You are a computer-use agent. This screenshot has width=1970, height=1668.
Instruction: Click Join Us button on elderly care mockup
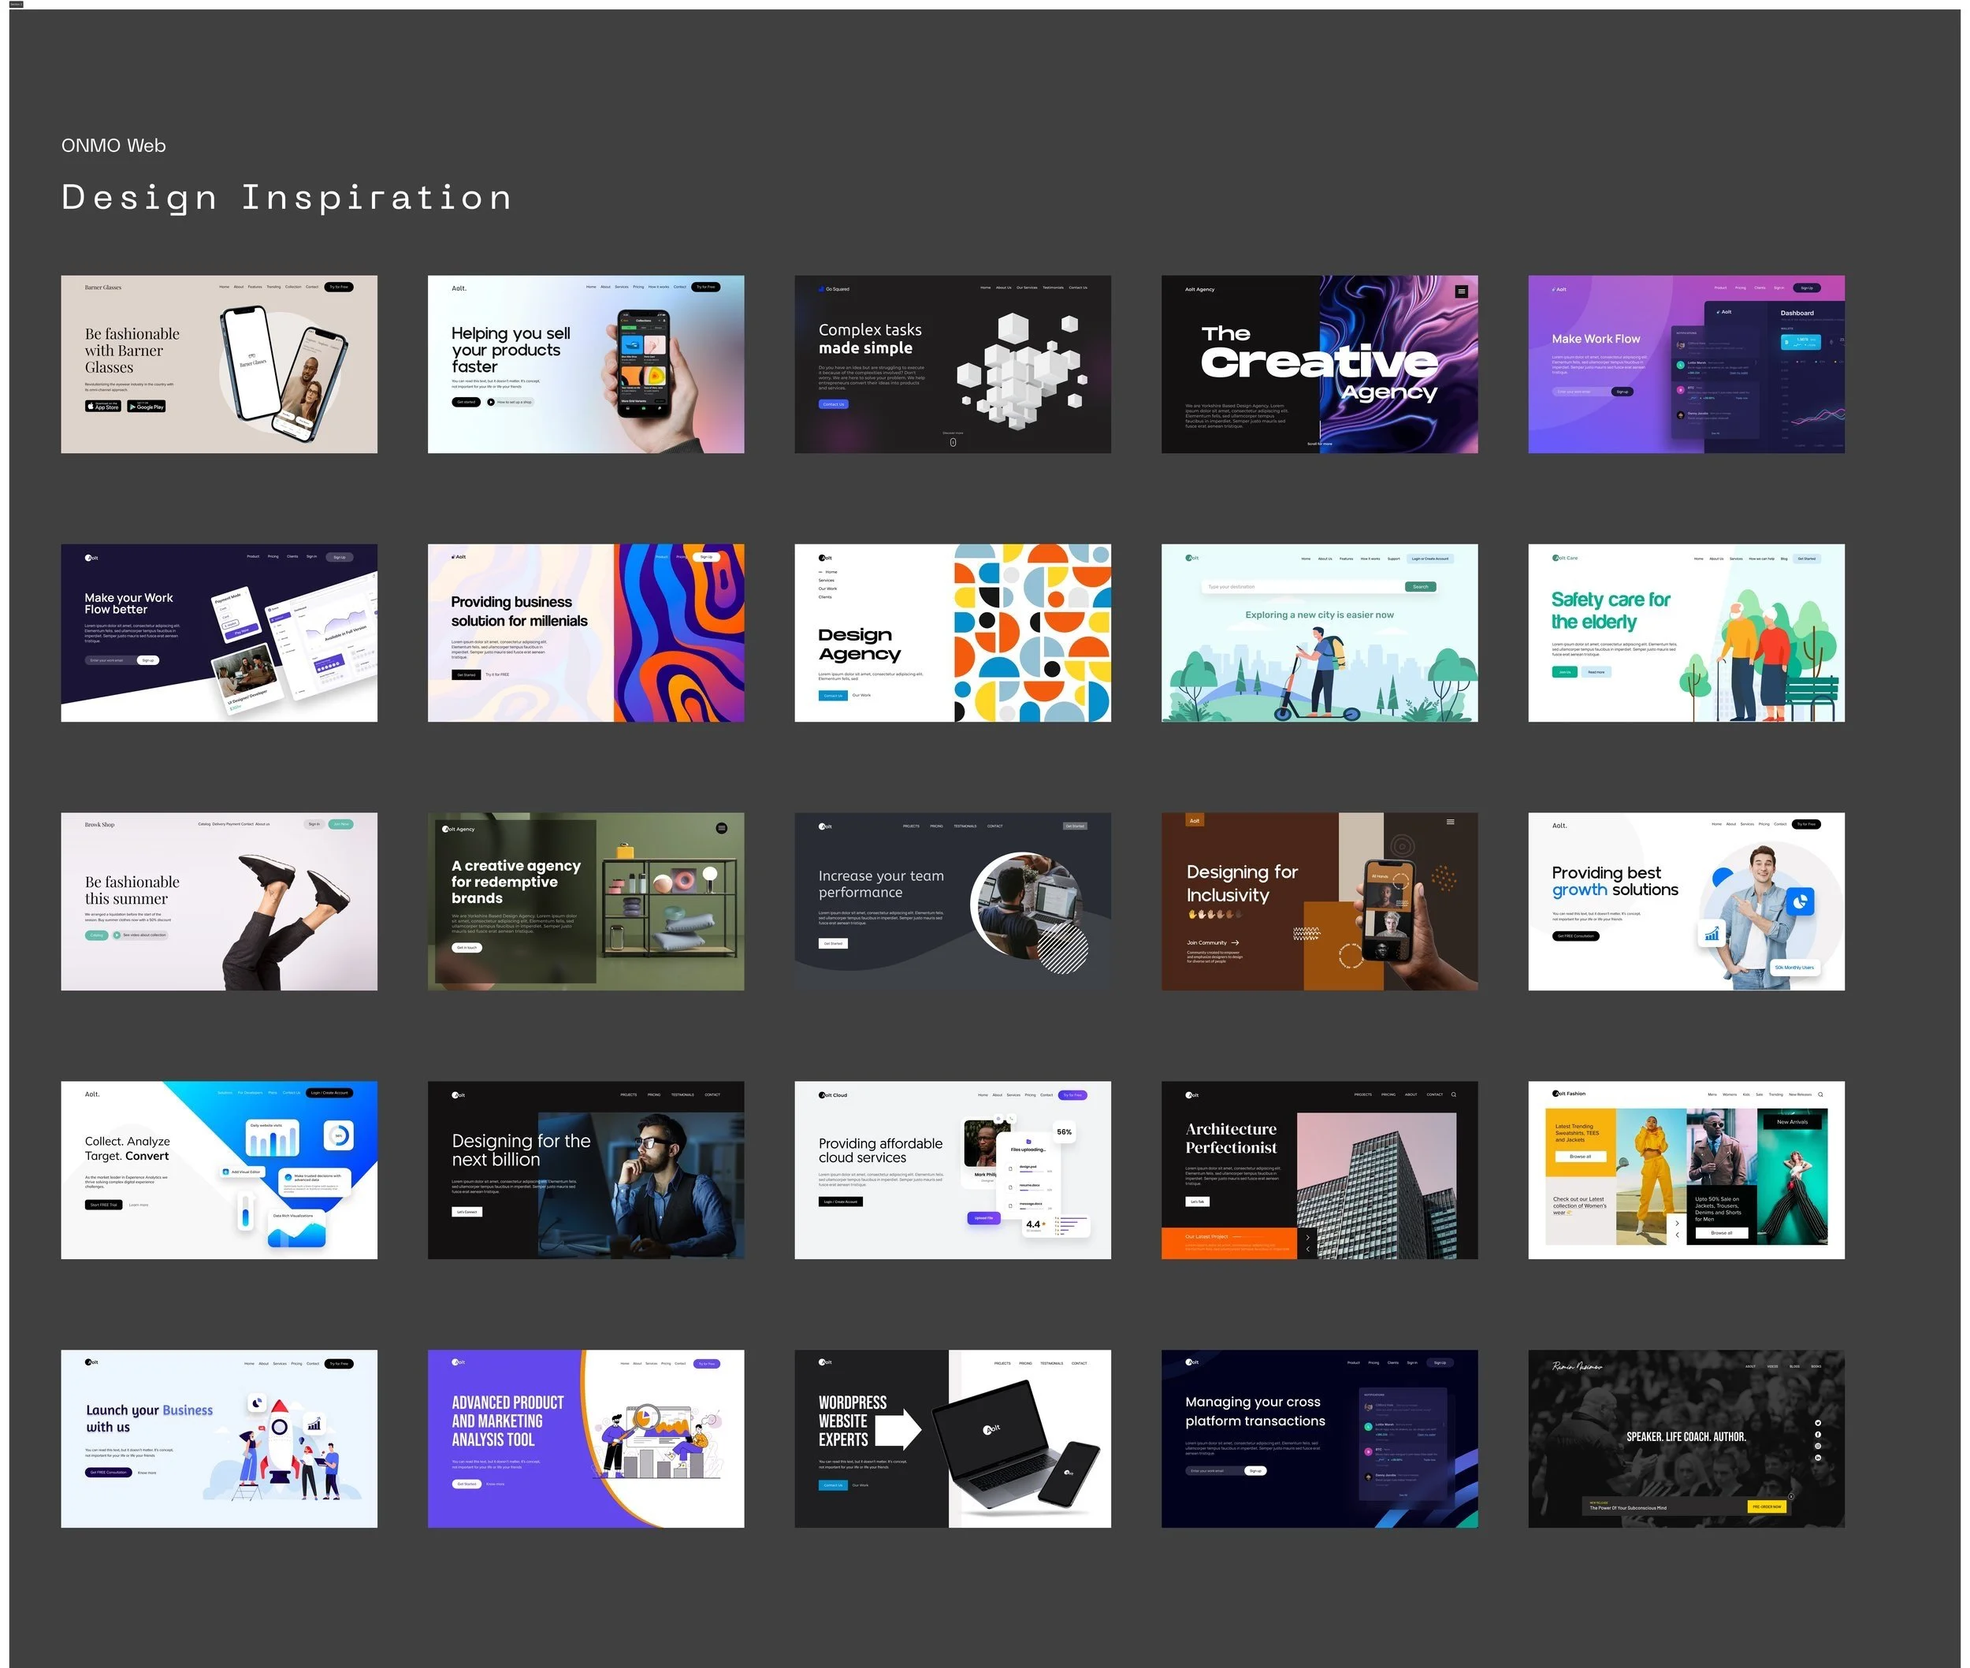1564,671
